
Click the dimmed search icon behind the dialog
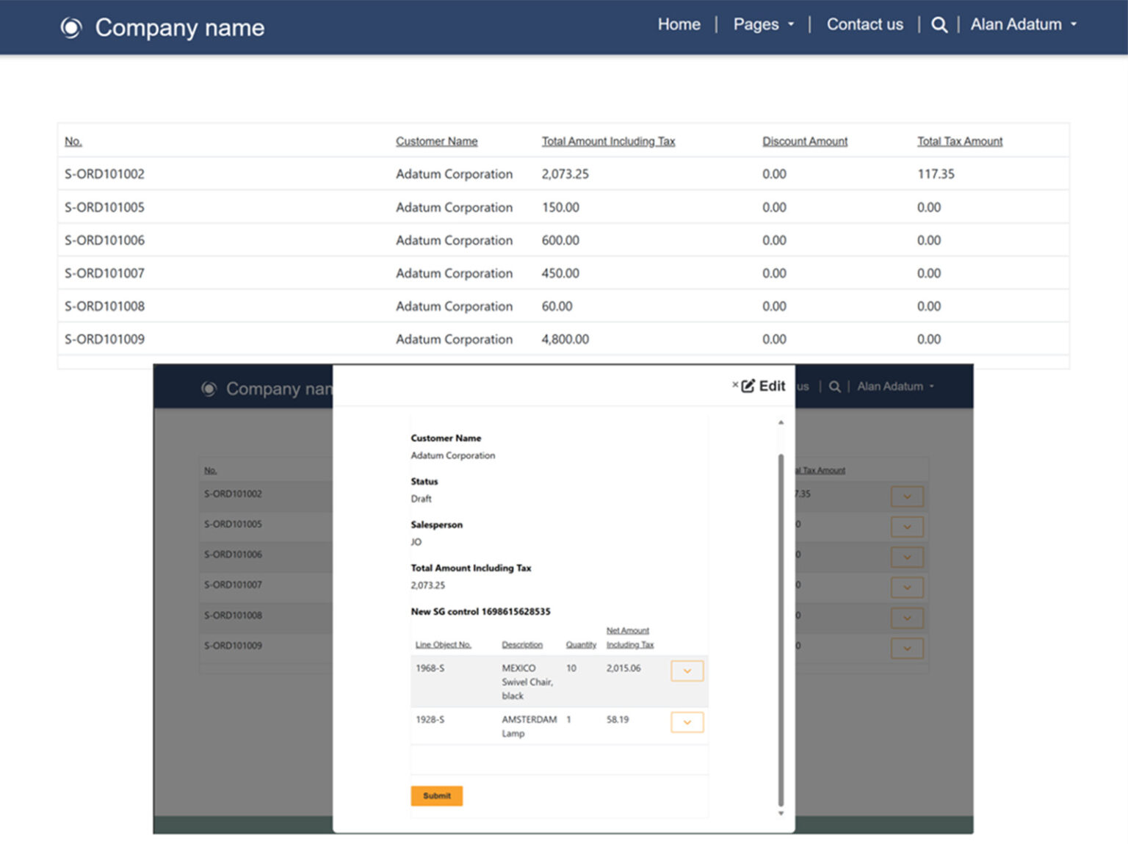coord(834,386)
